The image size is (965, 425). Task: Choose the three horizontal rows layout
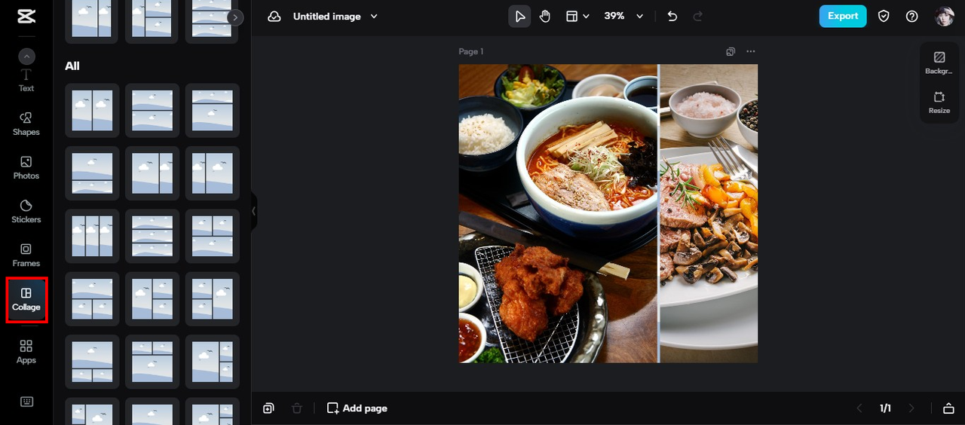(x=152, y=236)
